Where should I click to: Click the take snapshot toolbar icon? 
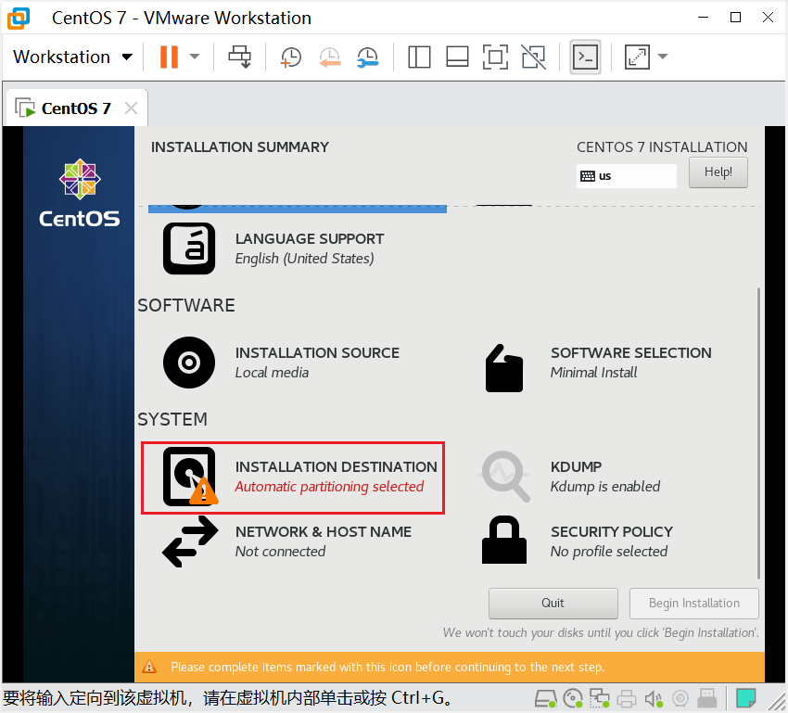(x=291, y=57)
